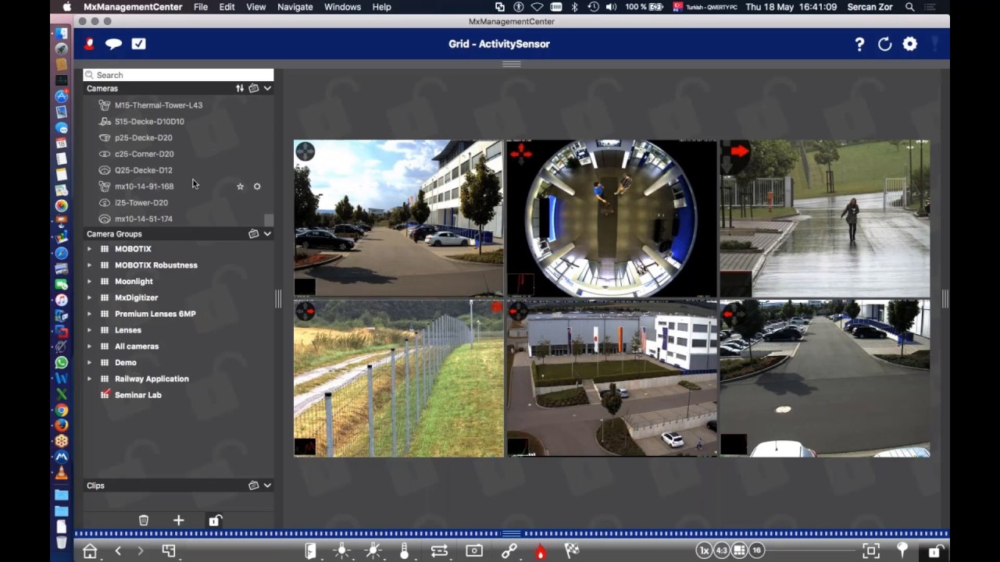The width and height of the screenshot is (1000, 562).
Task: Select the hemispheric indoor camera tile
Action: 612,219
